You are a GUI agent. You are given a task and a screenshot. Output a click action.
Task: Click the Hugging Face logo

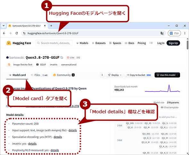[x=19, y=43]
